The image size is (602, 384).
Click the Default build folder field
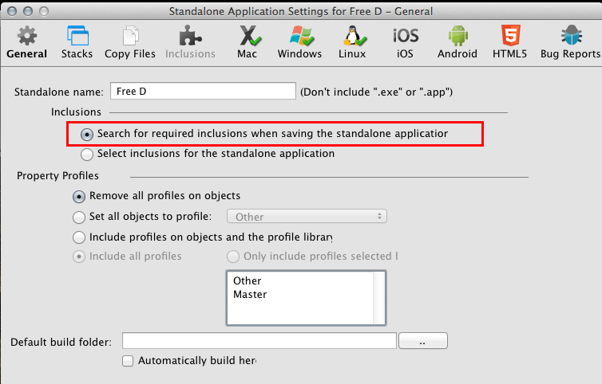(259, 341)
